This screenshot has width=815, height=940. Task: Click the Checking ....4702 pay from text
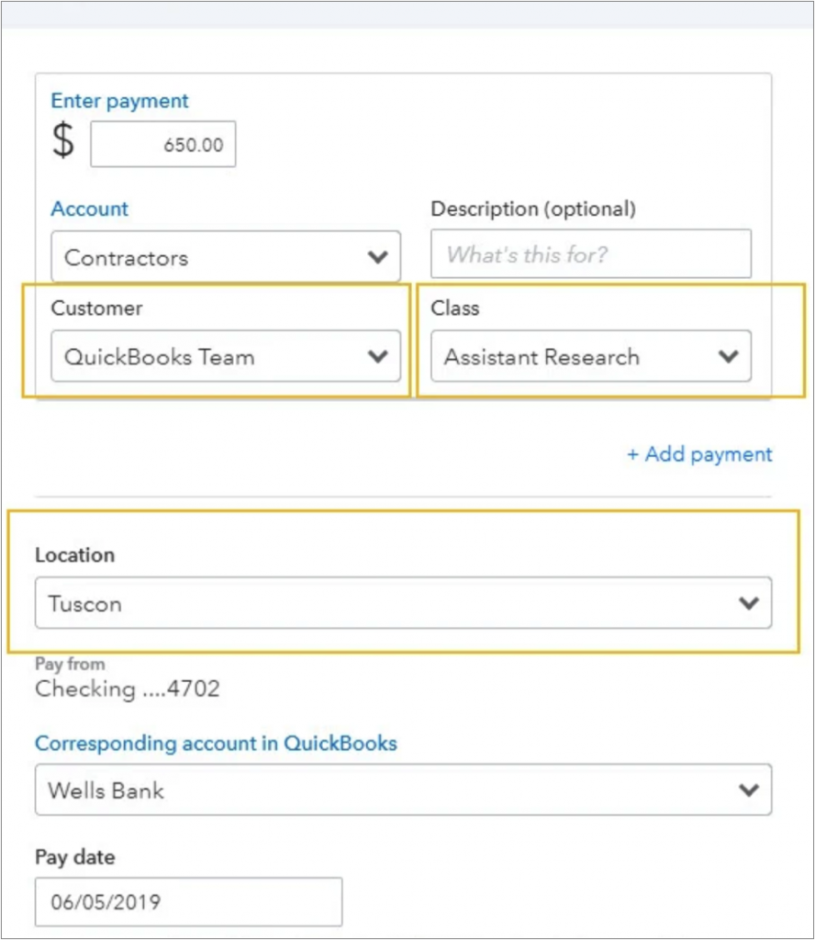click(x=127, y=688)
